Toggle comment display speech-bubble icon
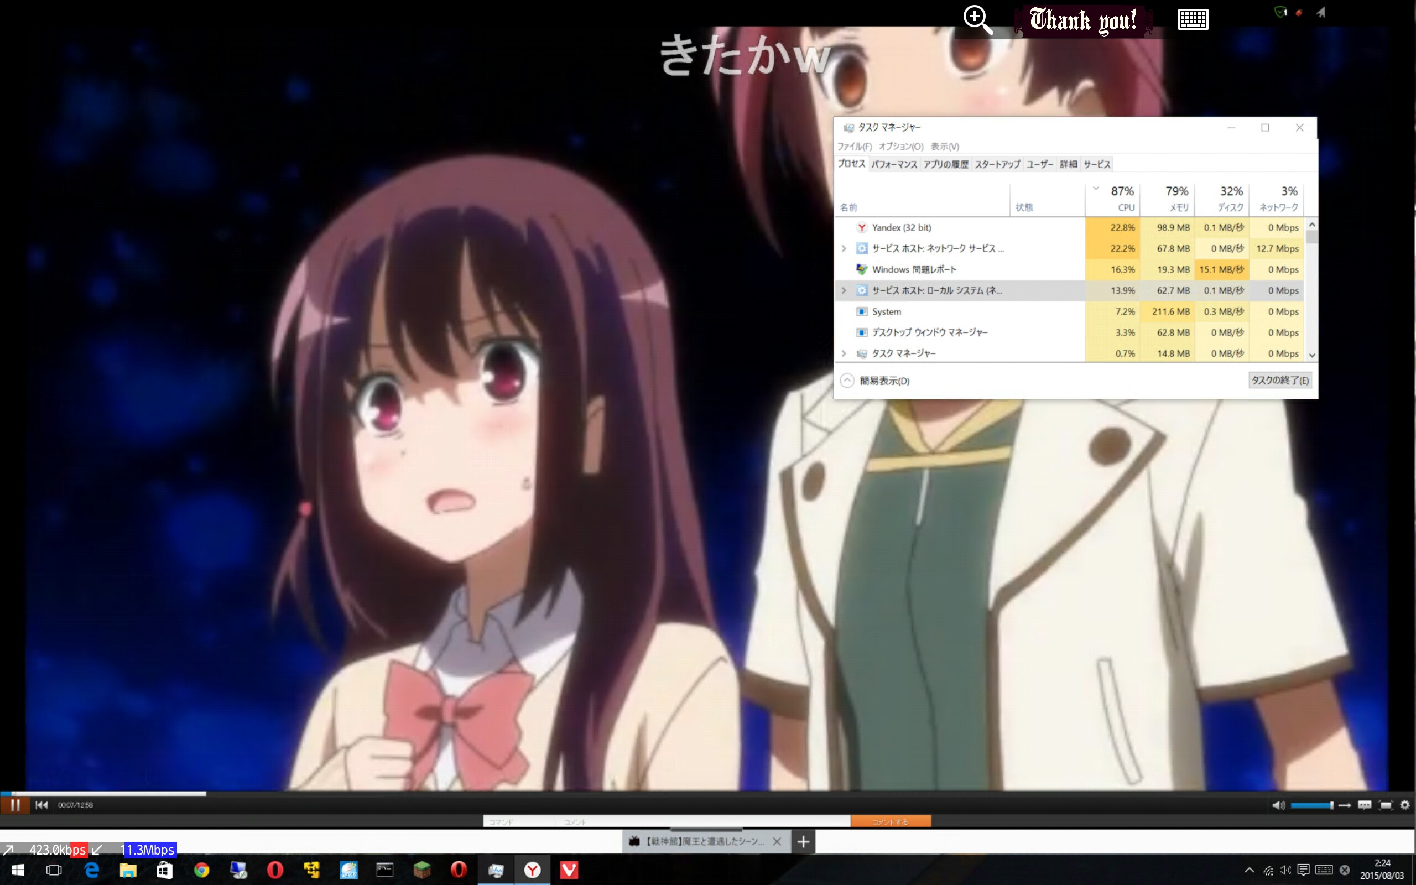 pos(1365,805)
